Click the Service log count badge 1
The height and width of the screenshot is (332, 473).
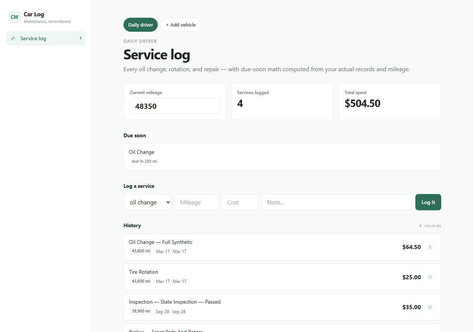coord(81,38)
